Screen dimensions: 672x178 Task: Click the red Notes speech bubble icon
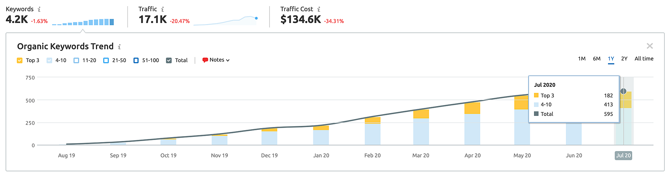pos(205,60)
